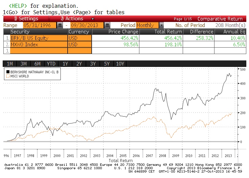Image resolution: width=249 pixels, height=178 pixels.
Task: Select the 5Y range tab
Action: tap(107, 64)
